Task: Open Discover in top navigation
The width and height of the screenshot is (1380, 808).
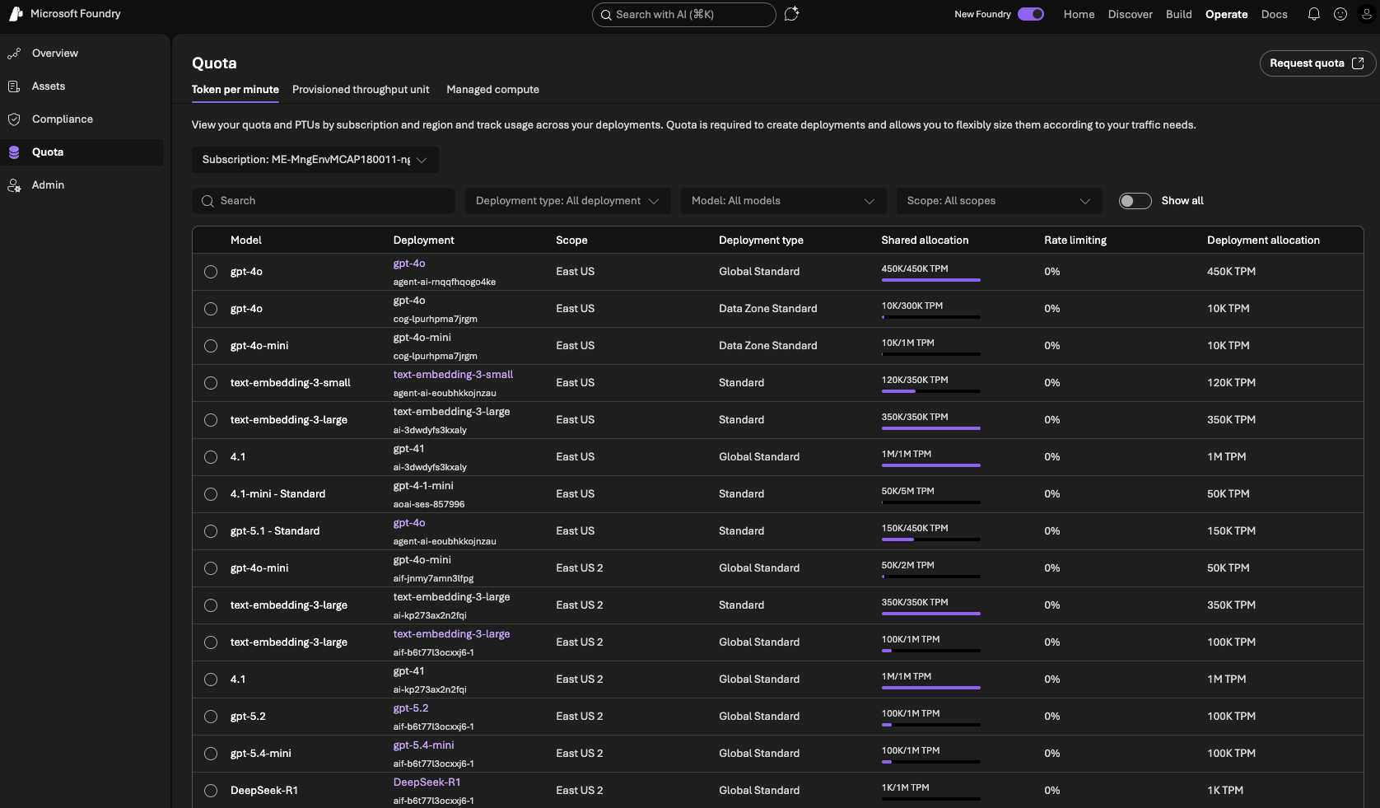Action: pos(1130,14)
